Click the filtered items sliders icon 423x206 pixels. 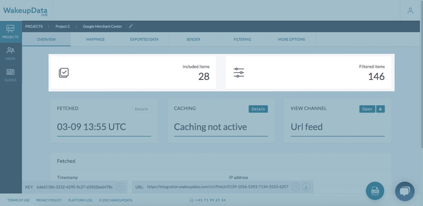click(x=239, y=73)
